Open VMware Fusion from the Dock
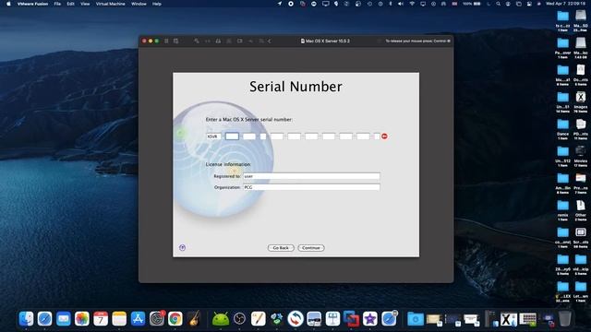Image resolution: width=591 pixels, height=332 pixels. coord(351,319)
